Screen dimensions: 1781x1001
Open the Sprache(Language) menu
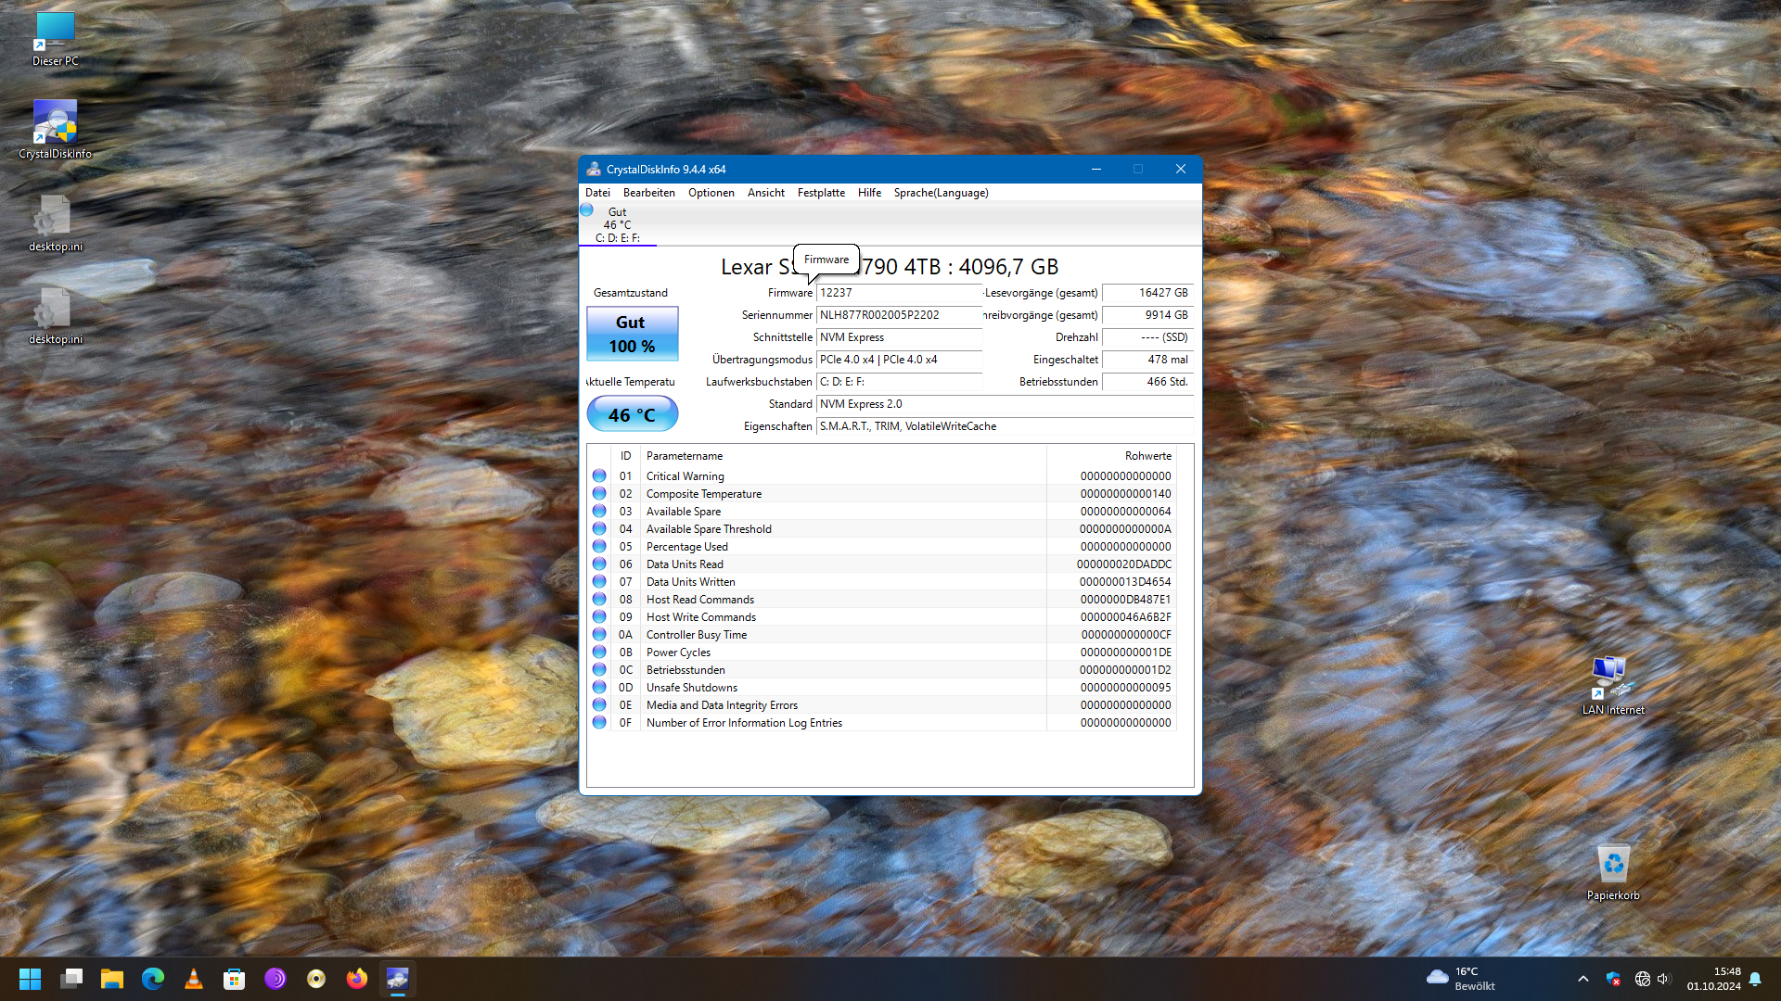(x=941, y=193)
